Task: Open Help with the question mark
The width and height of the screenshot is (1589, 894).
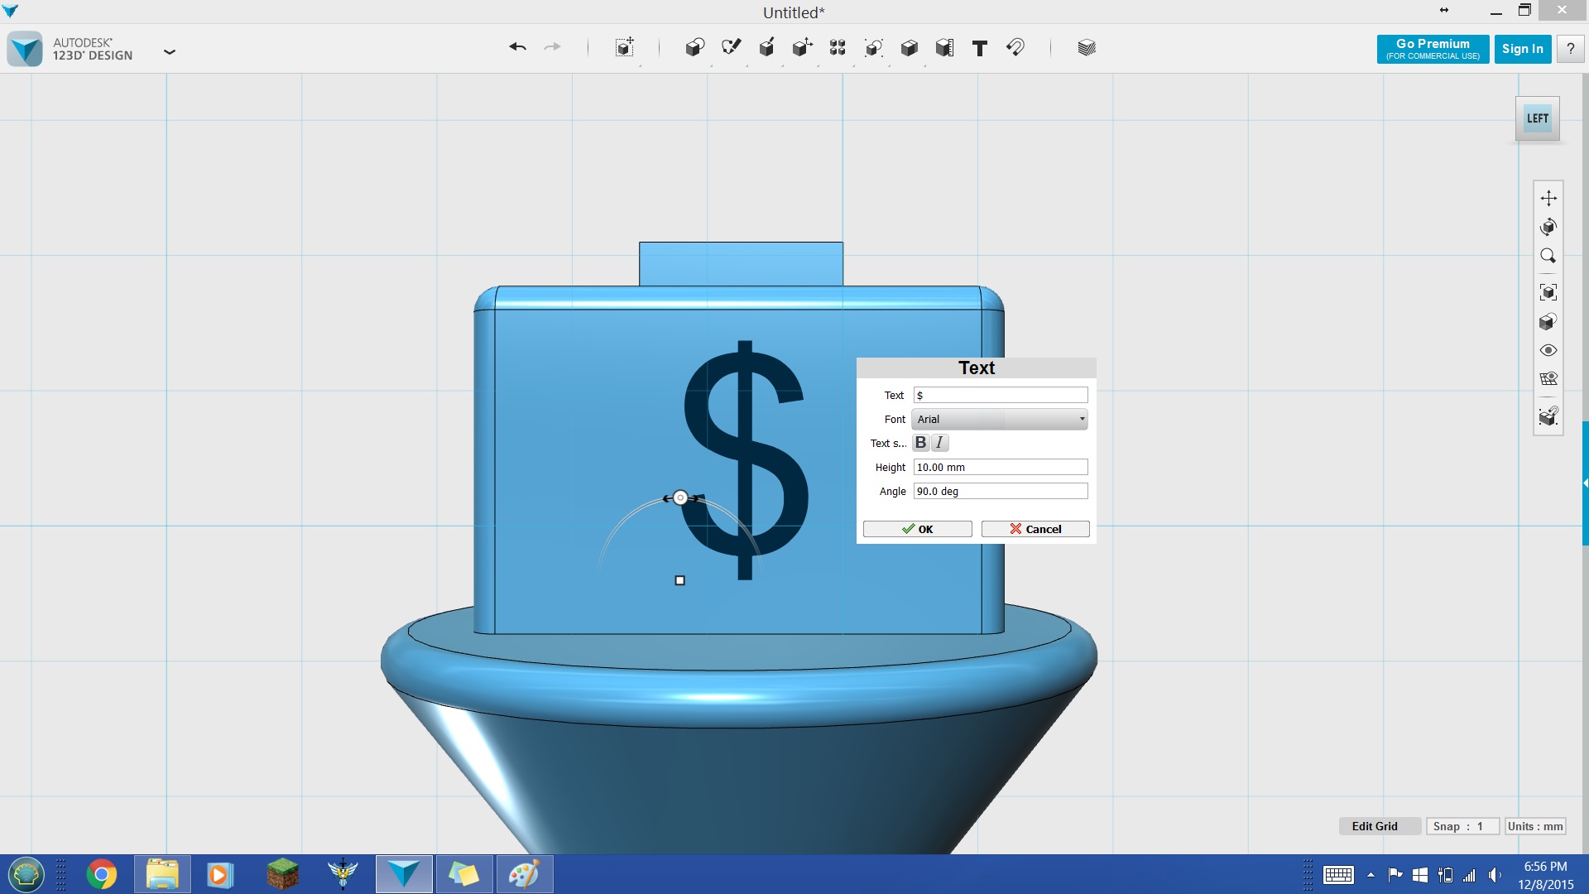Action: (x=1571, y=49)
